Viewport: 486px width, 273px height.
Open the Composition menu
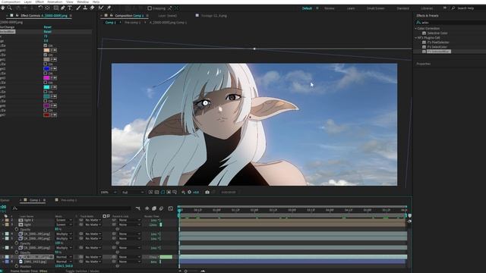11,2
